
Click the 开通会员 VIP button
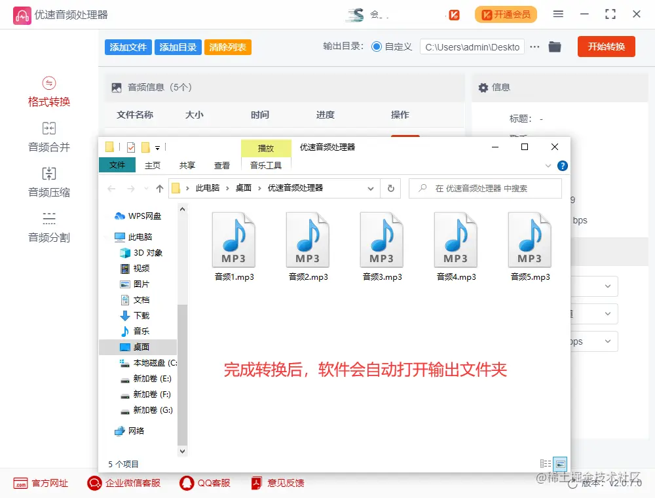point(506,14)
